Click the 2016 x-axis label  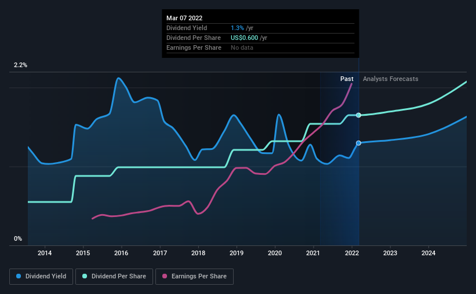[x=121, y=253]
